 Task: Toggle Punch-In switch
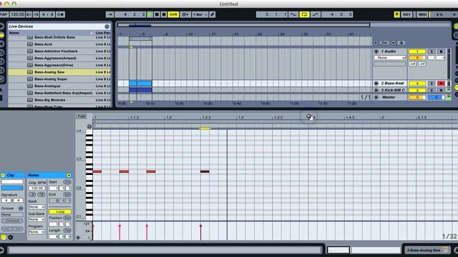pos(293,14)
